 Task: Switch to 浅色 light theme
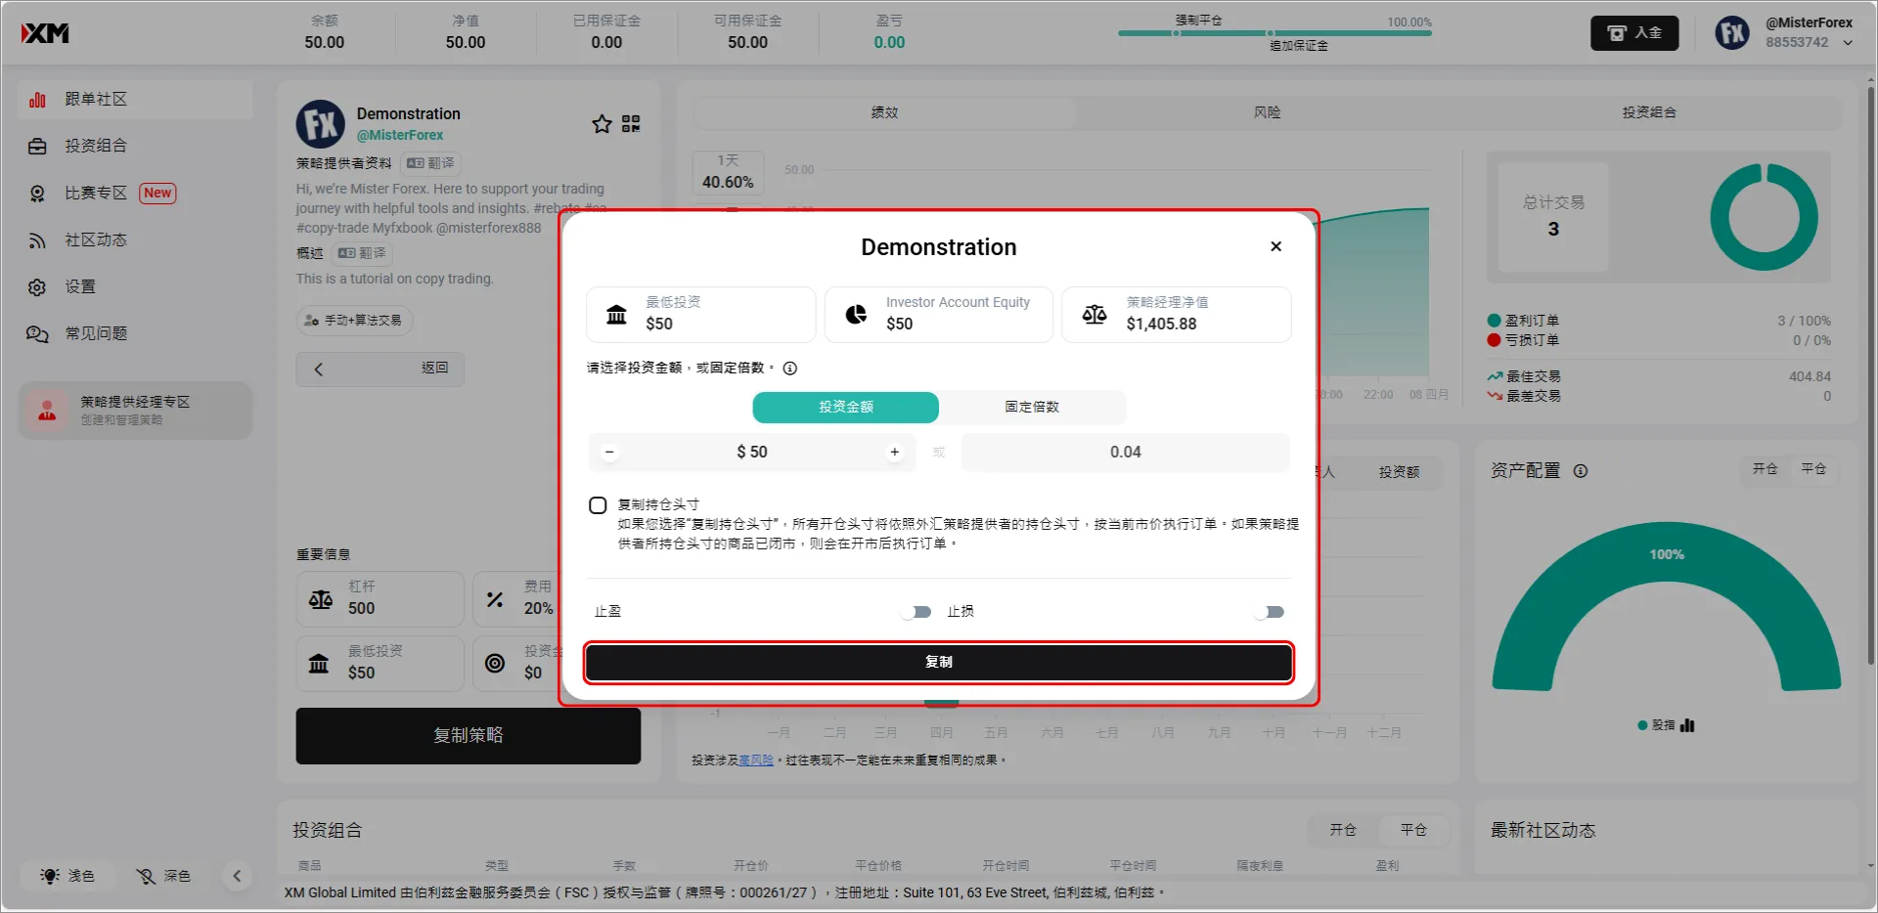click(x=67, y=876)
